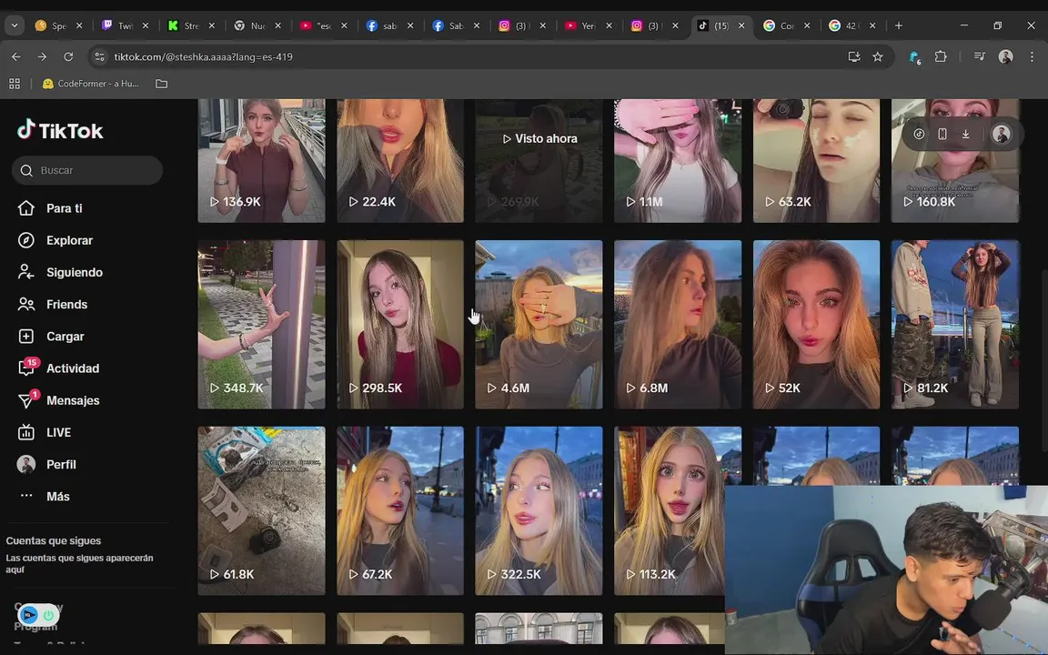Open the video with 67.2K views
This screenshot has width=1048, height=655.
click(x=400, y=510)
